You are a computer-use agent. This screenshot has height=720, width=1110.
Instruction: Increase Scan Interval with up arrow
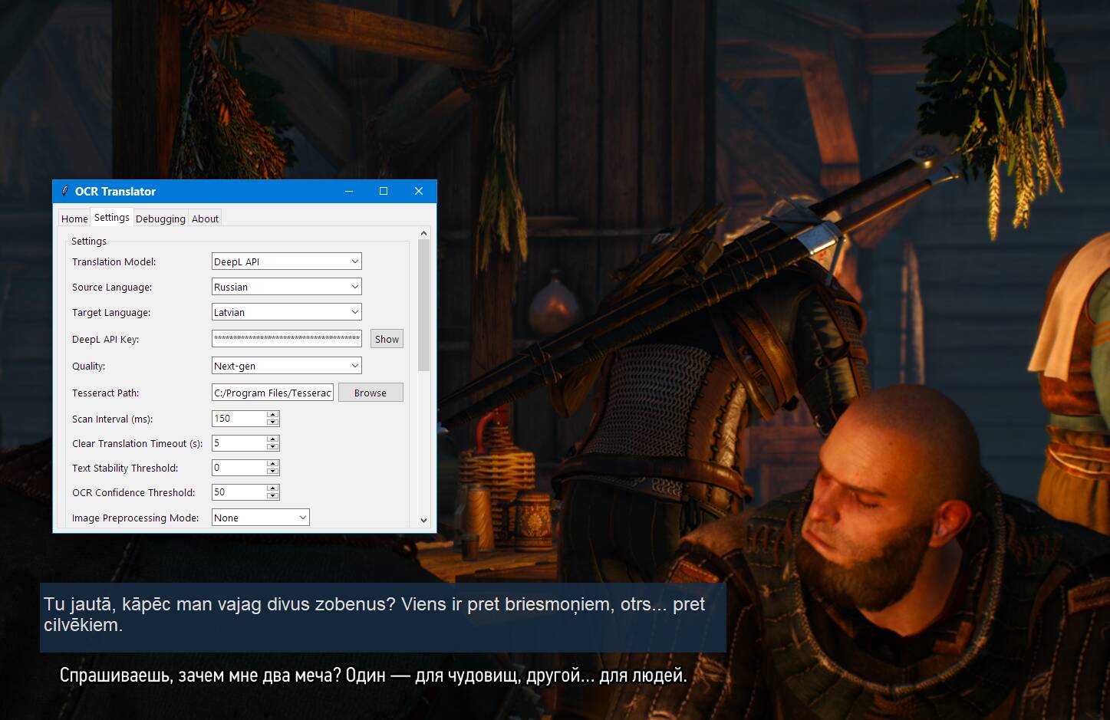272,415
